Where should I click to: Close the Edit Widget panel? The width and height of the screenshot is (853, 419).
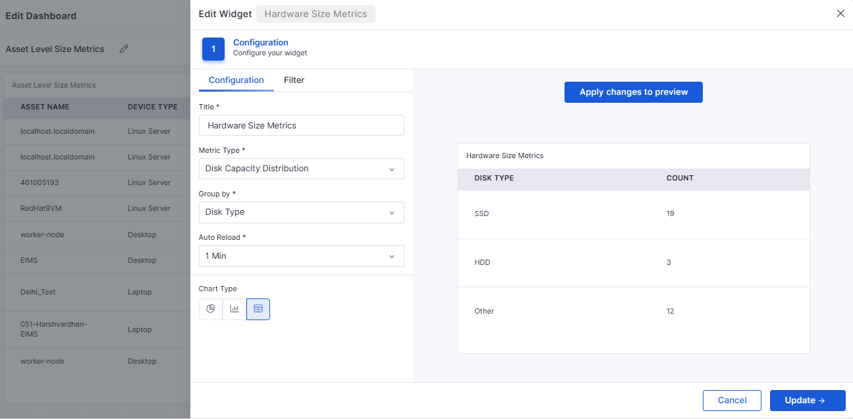840,13
